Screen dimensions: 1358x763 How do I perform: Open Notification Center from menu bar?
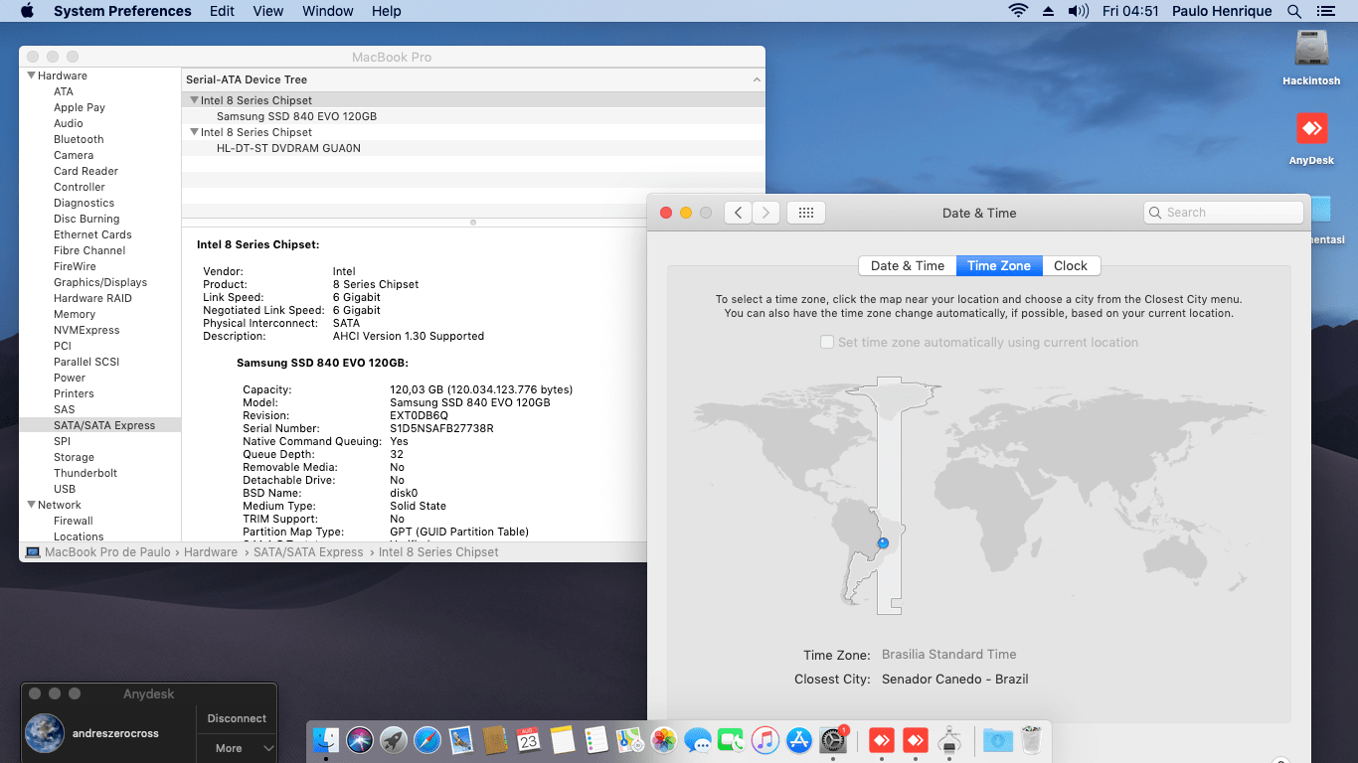(1324, 11)
